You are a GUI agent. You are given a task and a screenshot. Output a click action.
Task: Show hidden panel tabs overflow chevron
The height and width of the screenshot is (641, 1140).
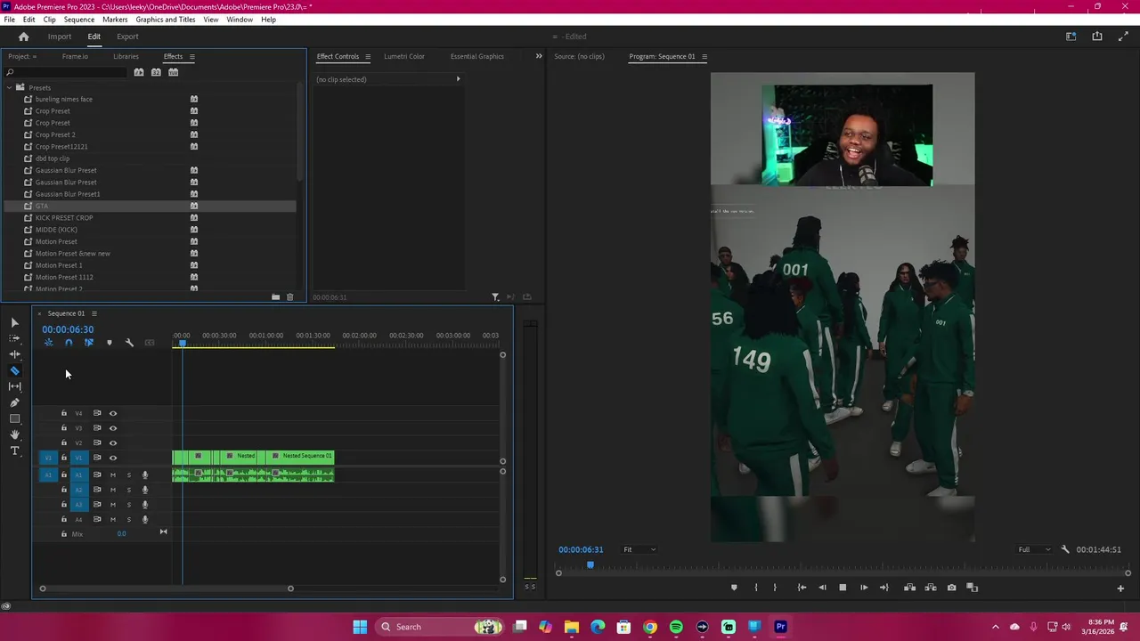tap(538, 56)
